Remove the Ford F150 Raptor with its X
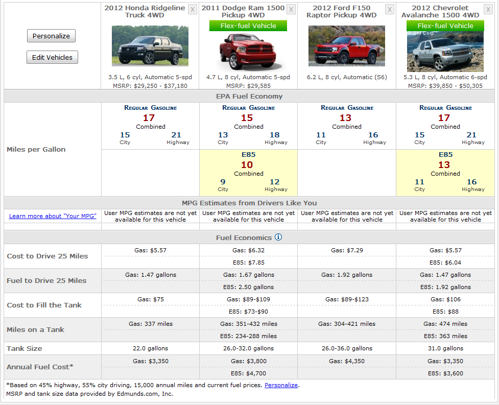 tap(390, 10)
